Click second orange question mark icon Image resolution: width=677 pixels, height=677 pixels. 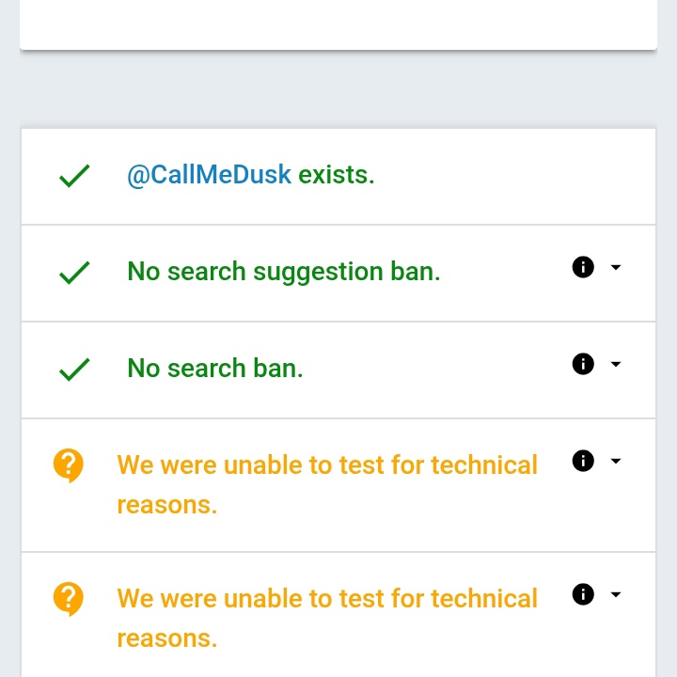69,599
